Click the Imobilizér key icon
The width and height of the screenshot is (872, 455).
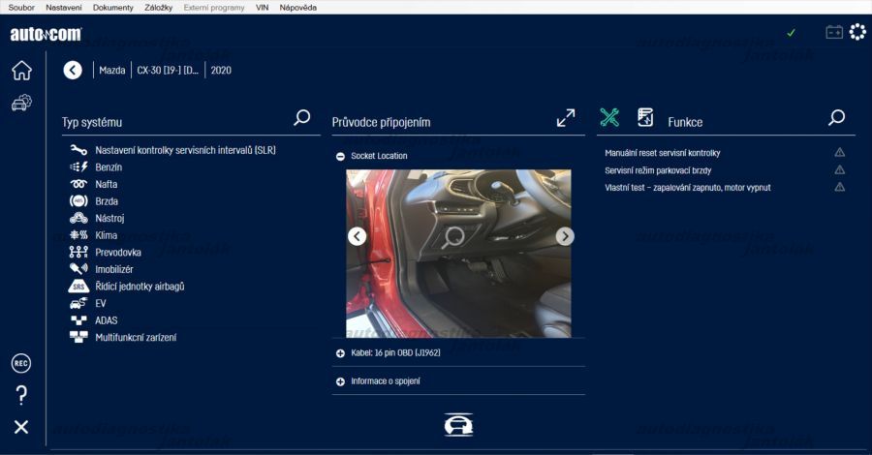[x=78, y=269]
